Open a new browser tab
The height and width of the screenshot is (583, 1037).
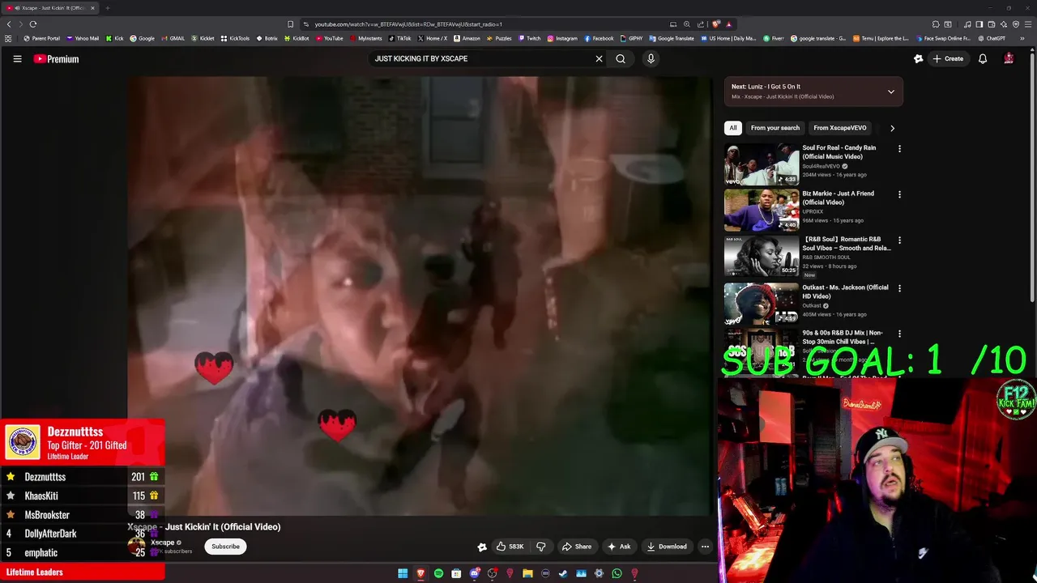coord(107,8)
